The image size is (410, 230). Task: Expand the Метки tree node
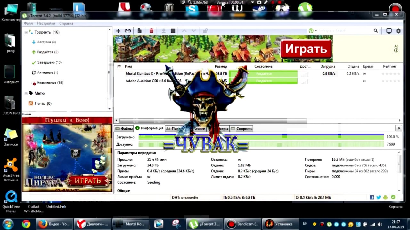pos(26,93)
